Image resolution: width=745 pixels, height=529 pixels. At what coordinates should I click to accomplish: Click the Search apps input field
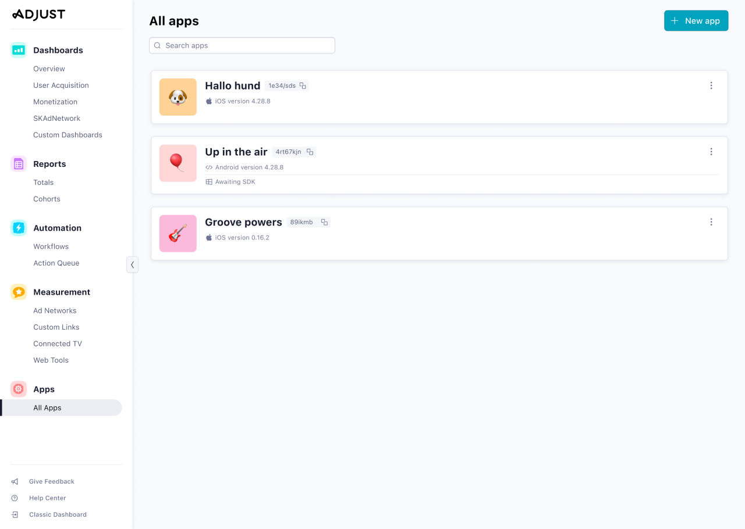(242, 45)
